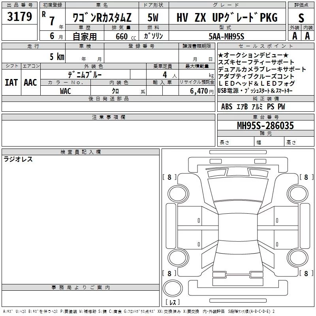Click spare tire circle above レス label
Screen dimensions: 316x316
point(173,288)
